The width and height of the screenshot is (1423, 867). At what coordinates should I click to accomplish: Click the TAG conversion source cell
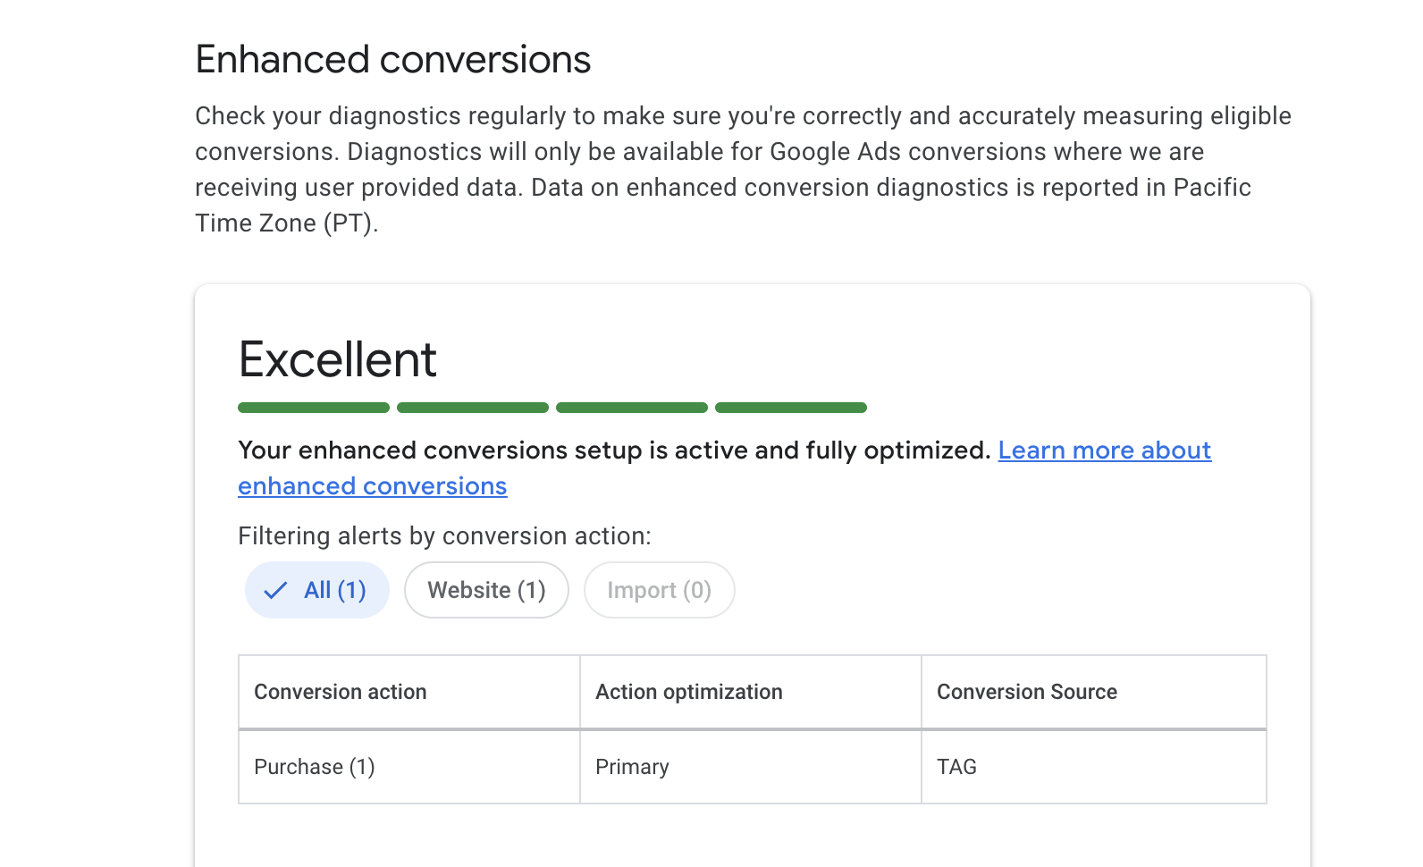click(1094, 767)
